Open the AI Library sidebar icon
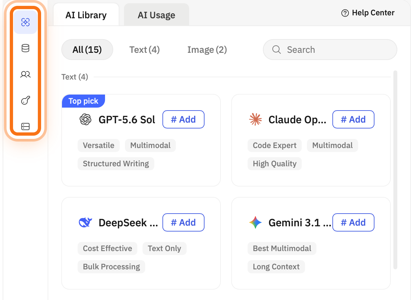411x300 pixels. click(25, 22)
